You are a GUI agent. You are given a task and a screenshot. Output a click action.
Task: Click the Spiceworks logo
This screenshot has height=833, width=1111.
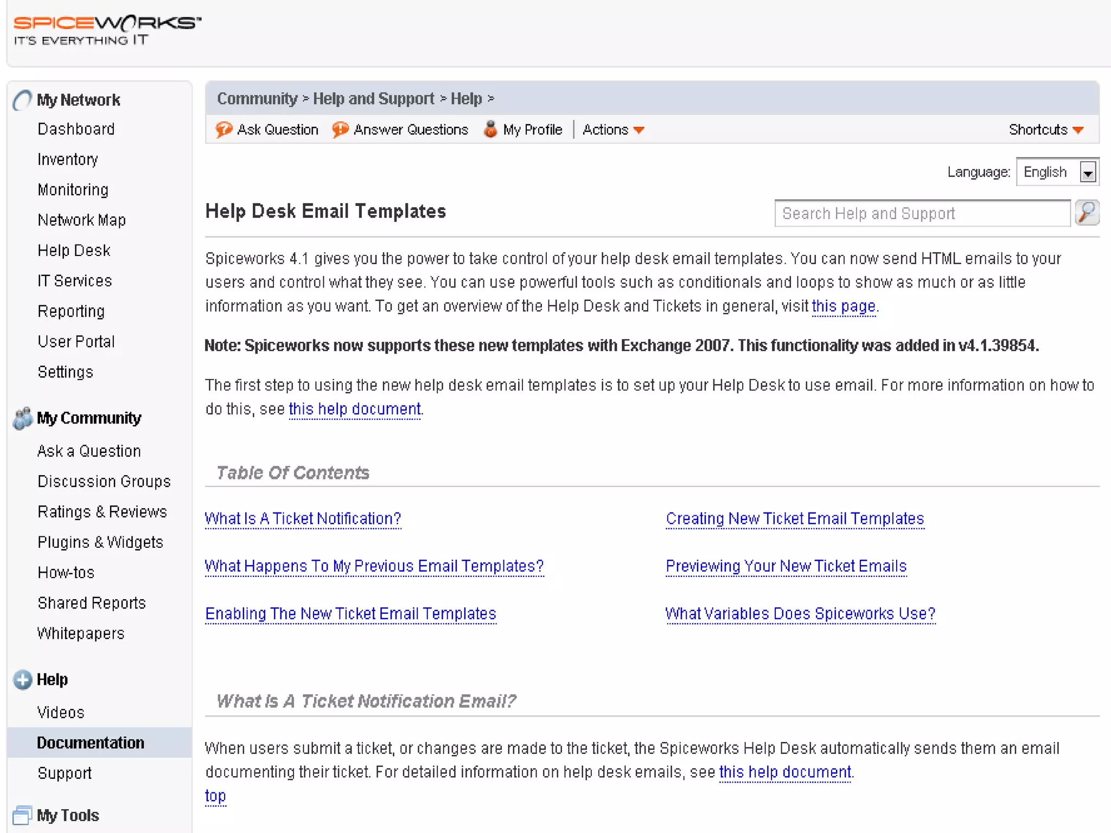tap(107, 30)
